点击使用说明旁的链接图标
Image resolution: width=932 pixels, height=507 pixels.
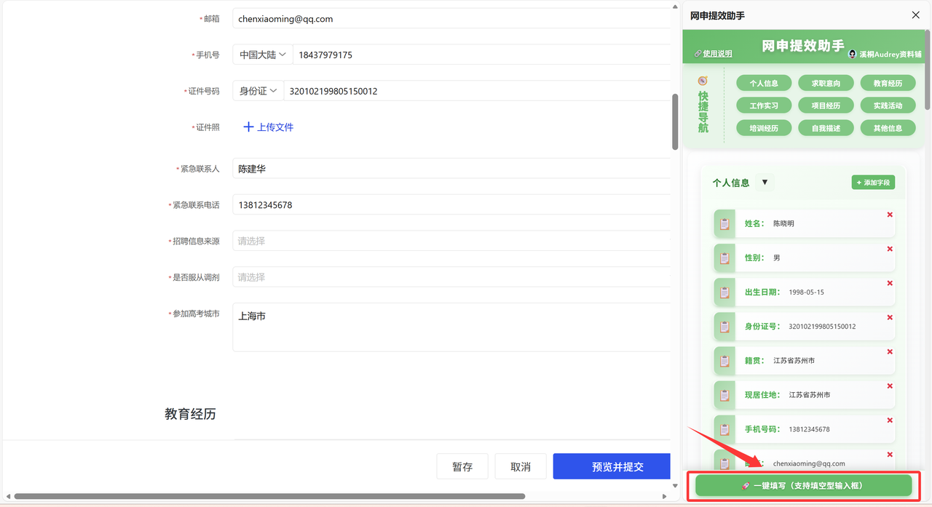coord(698,53)
